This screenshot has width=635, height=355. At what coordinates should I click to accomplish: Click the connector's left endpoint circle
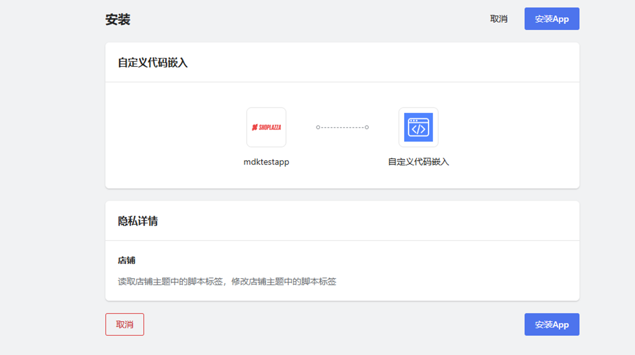click(x=318, y=127)
